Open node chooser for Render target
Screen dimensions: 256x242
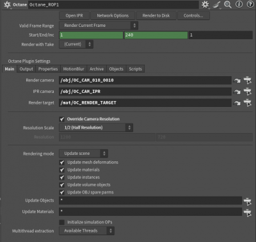point(248,102)
